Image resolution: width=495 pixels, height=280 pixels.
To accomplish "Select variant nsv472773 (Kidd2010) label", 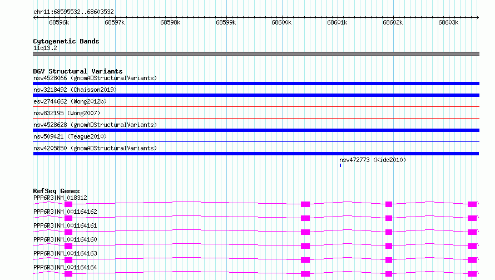I will pos(373,160).
